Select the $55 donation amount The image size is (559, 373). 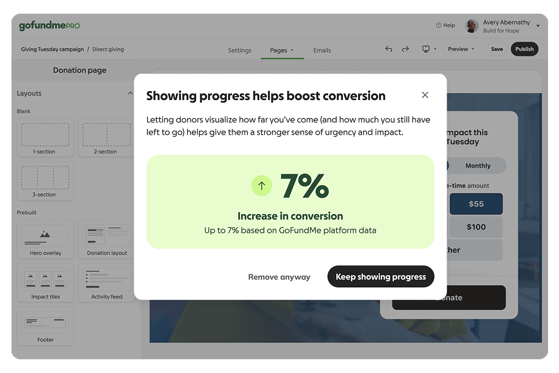coord(476,204)
